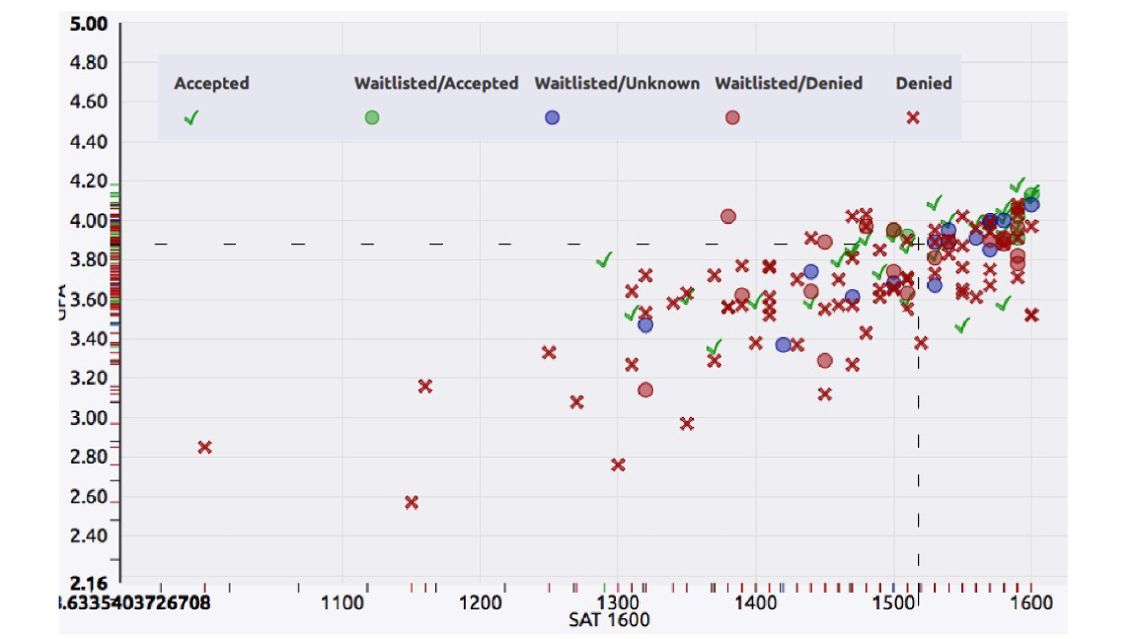This screenshot has height=639, width=1137.
Task: Pick the accepted checkmark near SAT 1370, GPA 3.36
Action: tap(715, 347)
